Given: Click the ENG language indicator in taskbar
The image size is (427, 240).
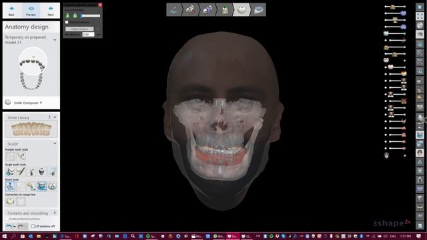Looking at the screenshot, I should pyautogui.click(x=393, y=236).
